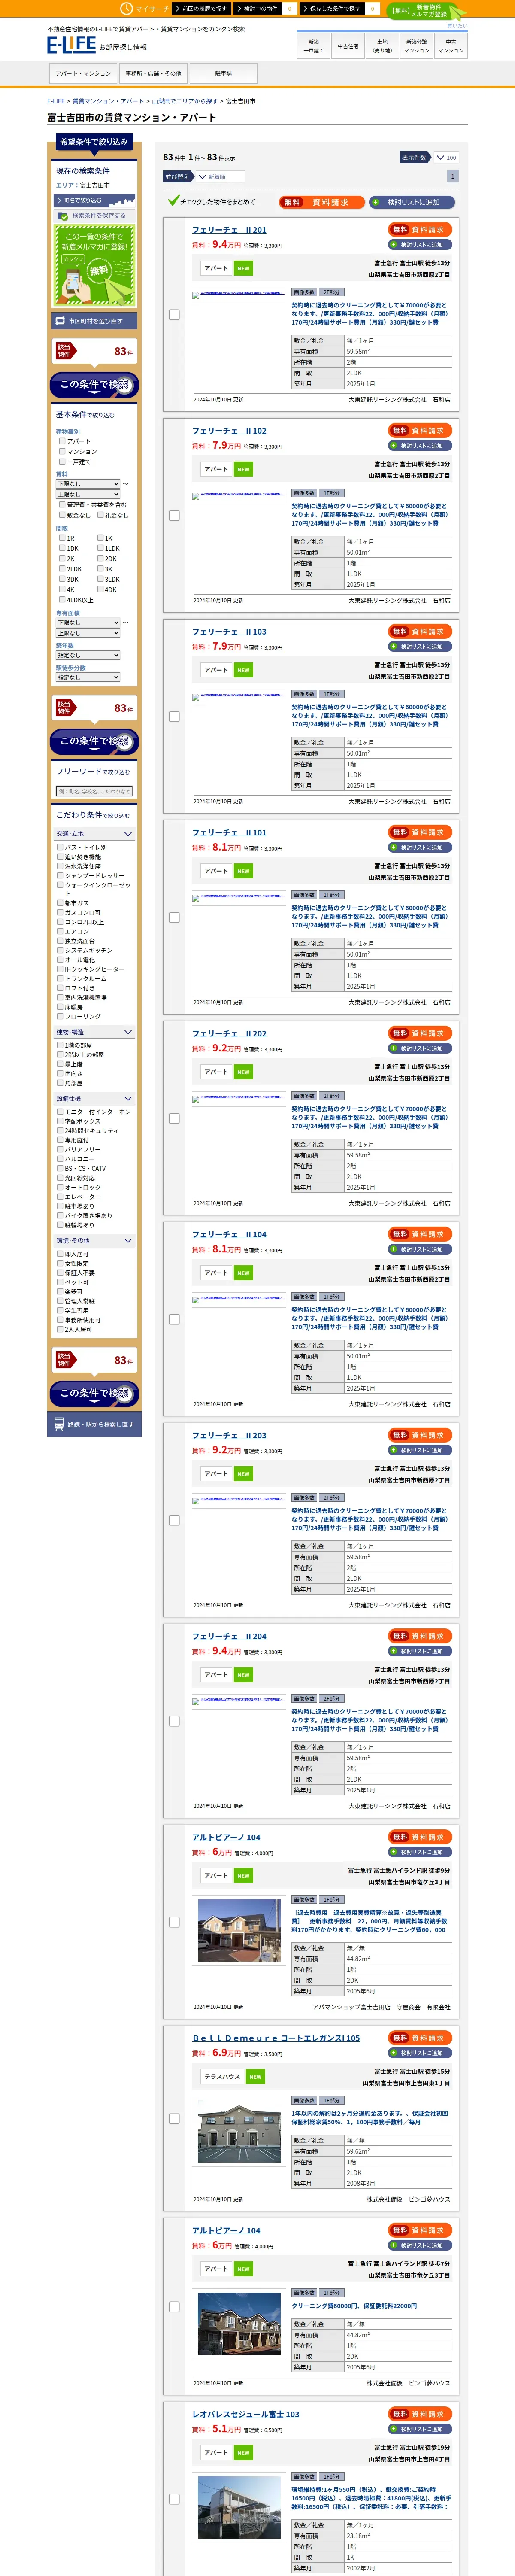Click the re-select municipality map icon
This screenshot has width=515, height=2576.
coord(60,321)
